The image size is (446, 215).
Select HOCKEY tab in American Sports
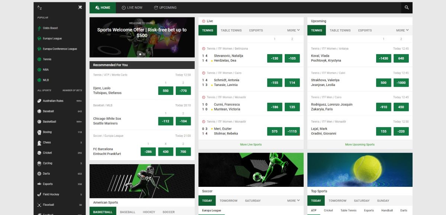(149, 212)
